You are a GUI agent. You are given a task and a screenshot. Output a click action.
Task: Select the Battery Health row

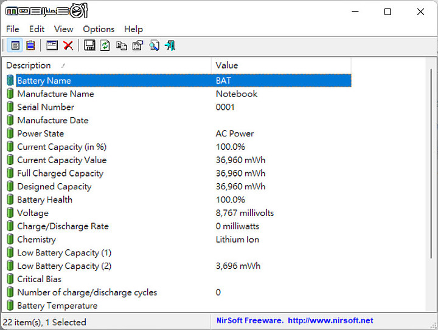[x=44, y=200]
